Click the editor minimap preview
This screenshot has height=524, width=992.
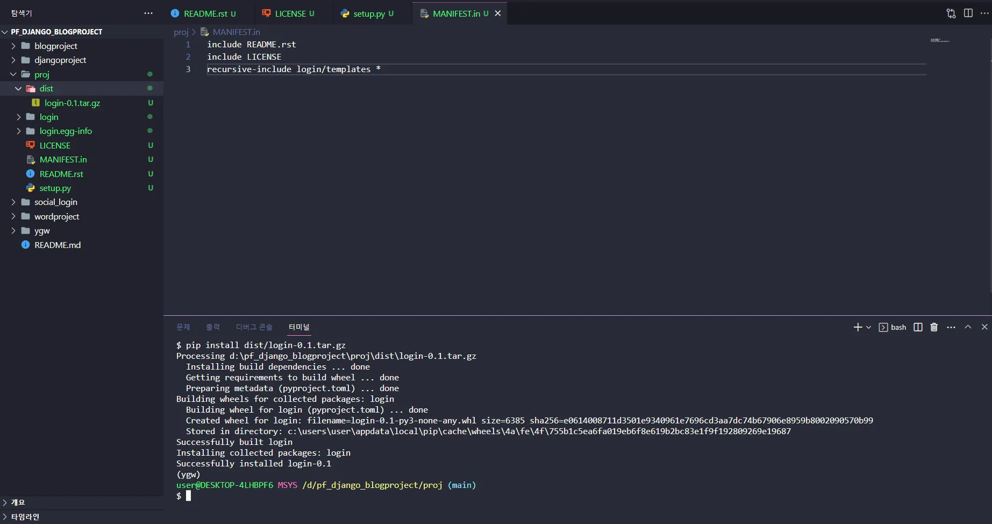939,40
